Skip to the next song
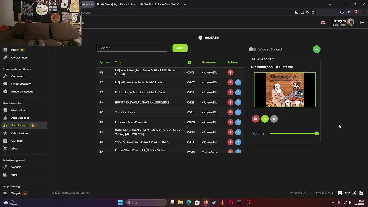The width and height of the screenshot is (368, 207). (x=265, y=119)
